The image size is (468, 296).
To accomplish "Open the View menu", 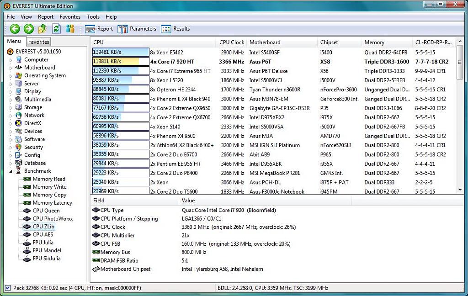I will coord(26,17).
